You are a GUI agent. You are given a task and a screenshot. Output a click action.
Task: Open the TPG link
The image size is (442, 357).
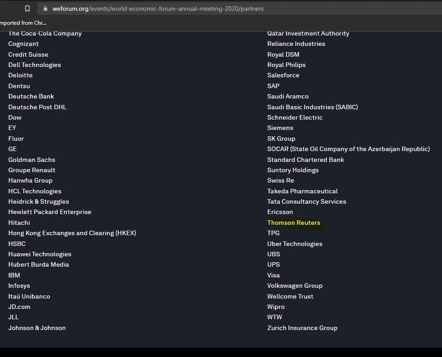coord(273,233)
